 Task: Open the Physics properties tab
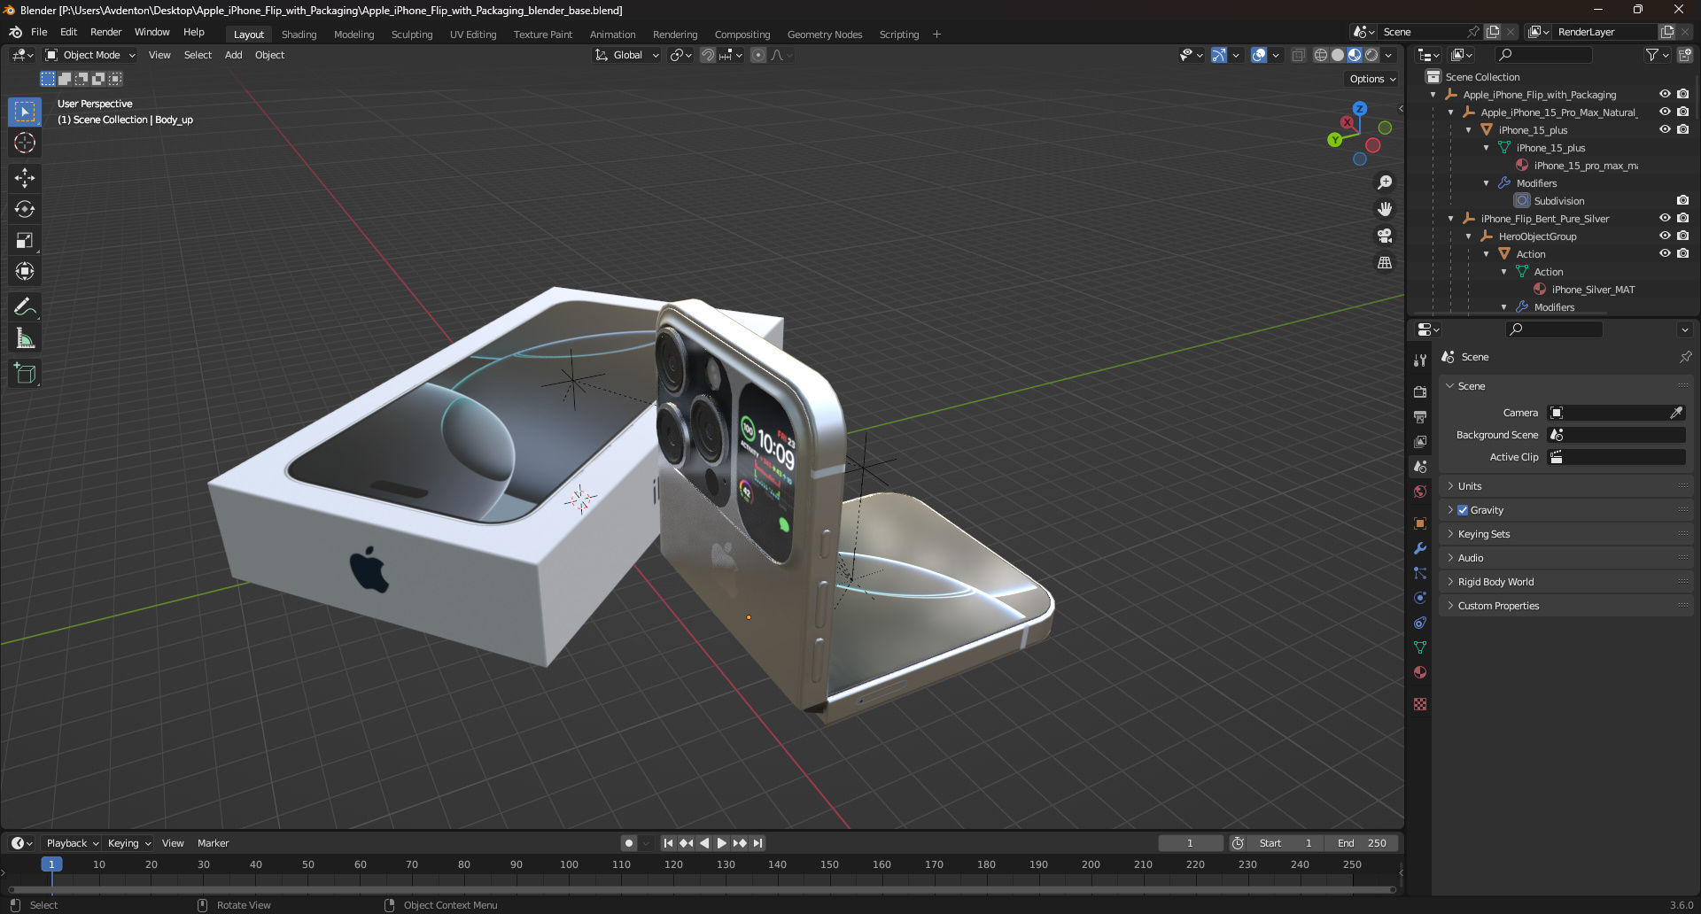pos(1420,598)
